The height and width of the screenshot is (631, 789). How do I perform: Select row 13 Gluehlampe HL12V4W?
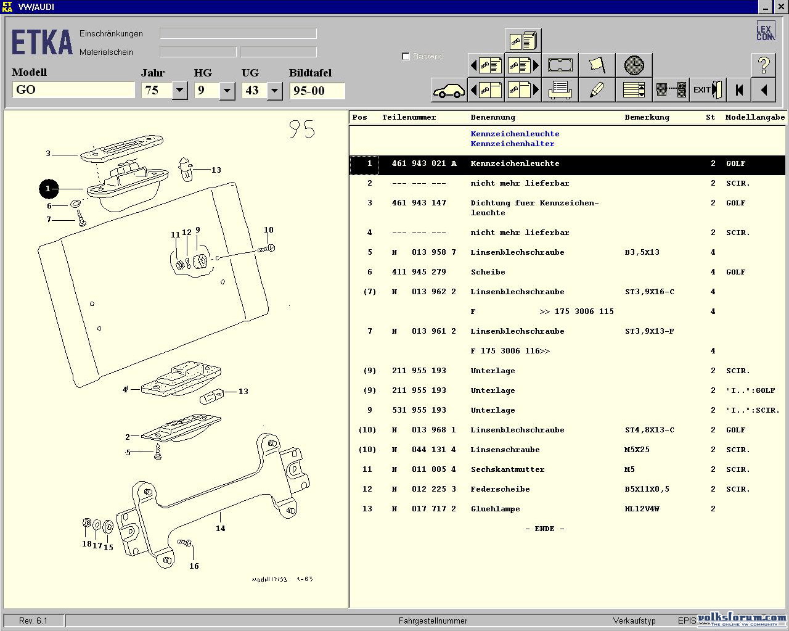coord(567,509)
